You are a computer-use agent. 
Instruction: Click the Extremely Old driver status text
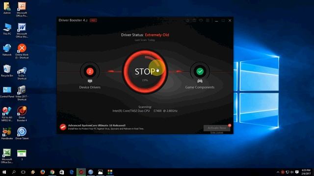(157, 35)
